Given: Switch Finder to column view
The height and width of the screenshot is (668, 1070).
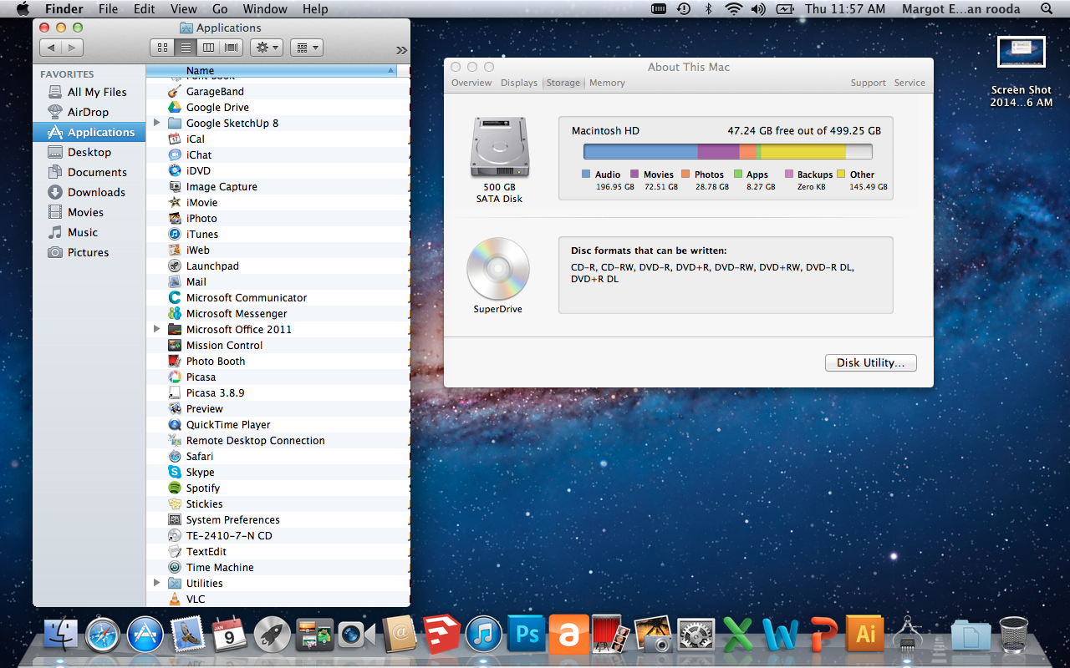Looking at the screenshot, I should (208, 48).
